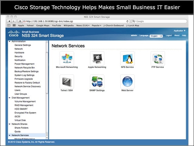Select Restore to Factory Default
The width and height of the screenshot is (194, 146).
click(27, 83)
